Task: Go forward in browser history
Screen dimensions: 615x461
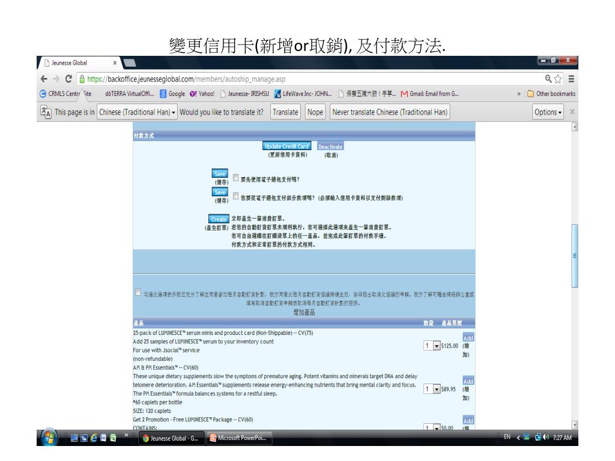Action: coord(56,79)
